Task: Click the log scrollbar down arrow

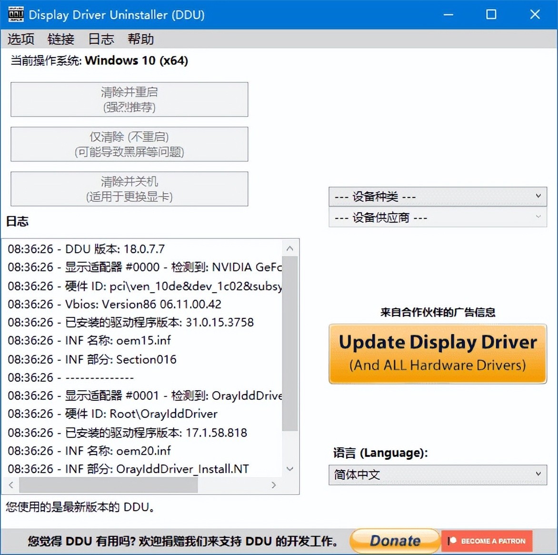Action: [290, 469]
